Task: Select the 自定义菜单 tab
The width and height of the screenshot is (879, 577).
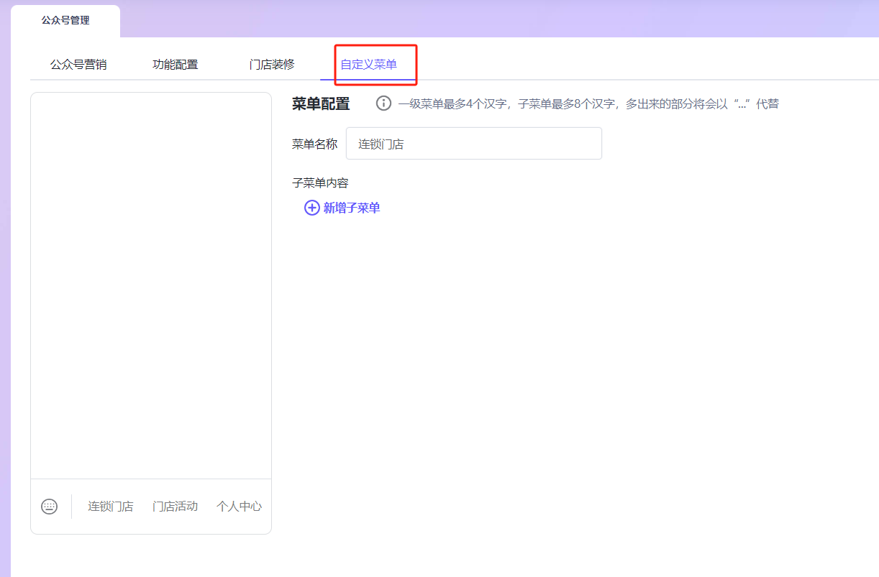Action: [x=368, y=65]
